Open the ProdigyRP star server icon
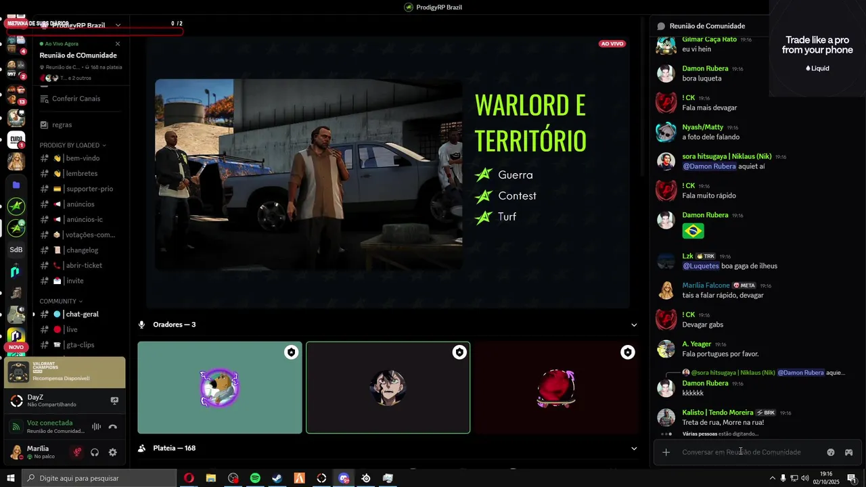The height and width of the screenshot is (487, 866). [16, 206]
